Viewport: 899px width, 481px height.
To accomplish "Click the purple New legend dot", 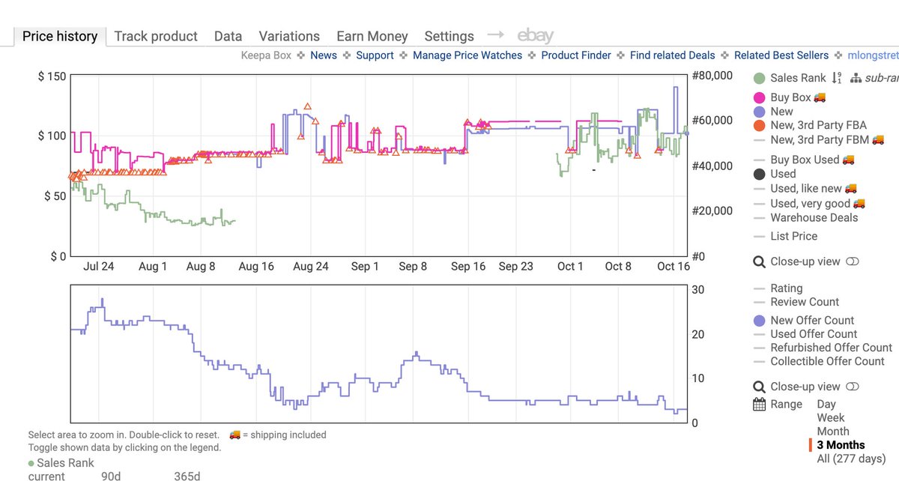I will [760, 112].
